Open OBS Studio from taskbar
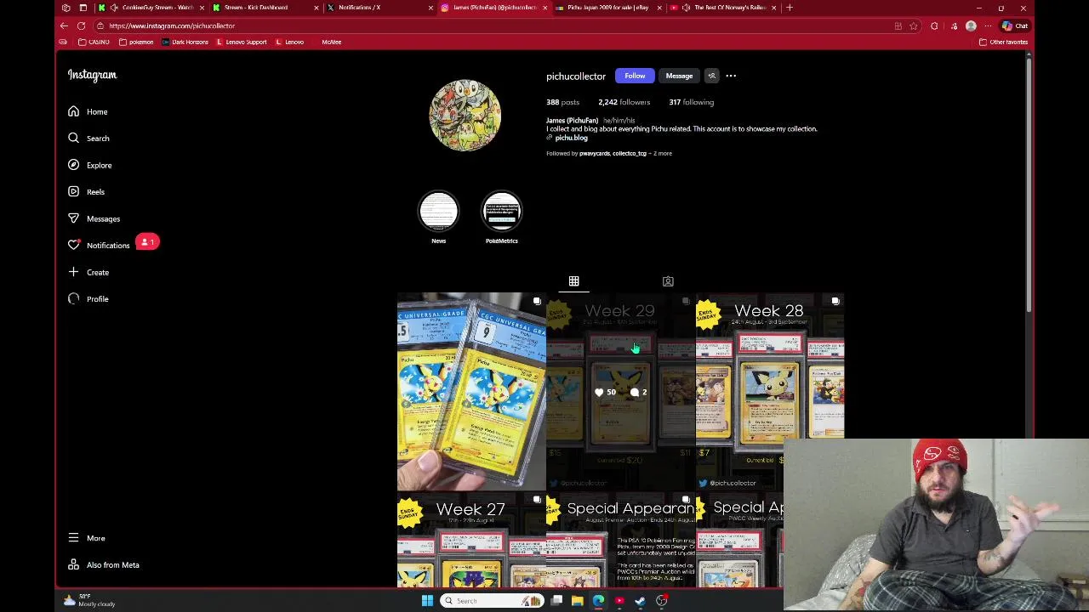Screen dimensions: 1089x612 point(661,601)
